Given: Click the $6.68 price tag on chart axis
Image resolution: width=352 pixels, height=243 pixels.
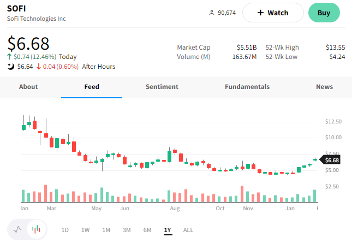Looking at the screenshot, I should [330, 160].
